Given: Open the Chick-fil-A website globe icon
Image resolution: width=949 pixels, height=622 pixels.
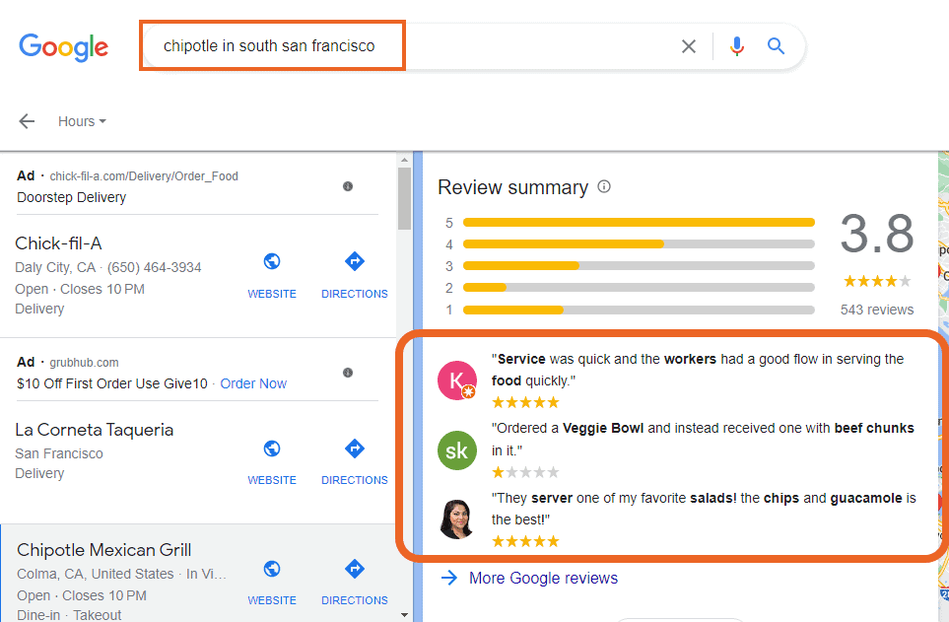Looking at the screenshot, I should pyautogui.click(x=272, y=261).
